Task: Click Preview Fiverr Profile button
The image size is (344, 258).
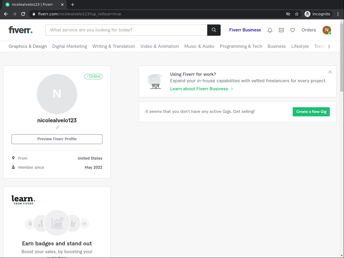Action: click(57, 139)
